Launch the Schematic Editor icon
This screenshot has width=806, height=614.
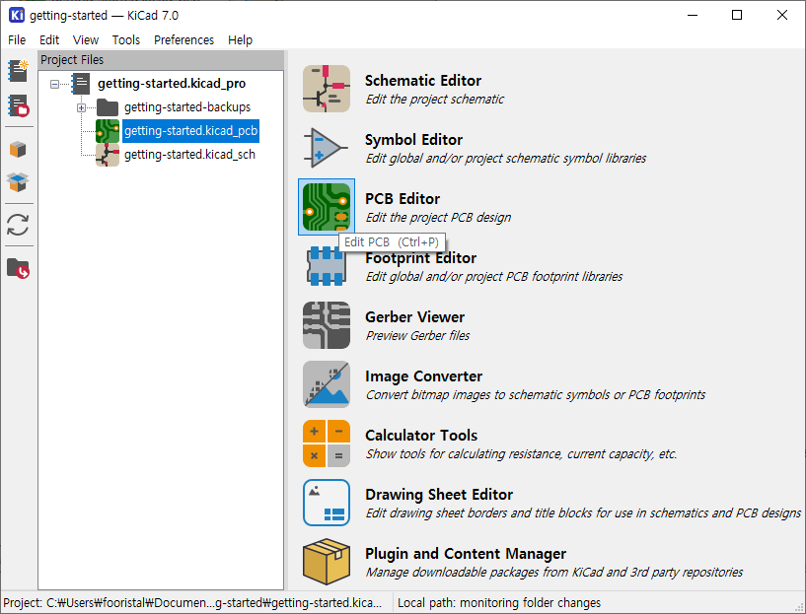point(327,89)
